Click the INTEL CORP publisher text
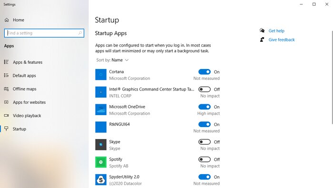The height and width of the screenshot is (188, 333). coord(120,96)
